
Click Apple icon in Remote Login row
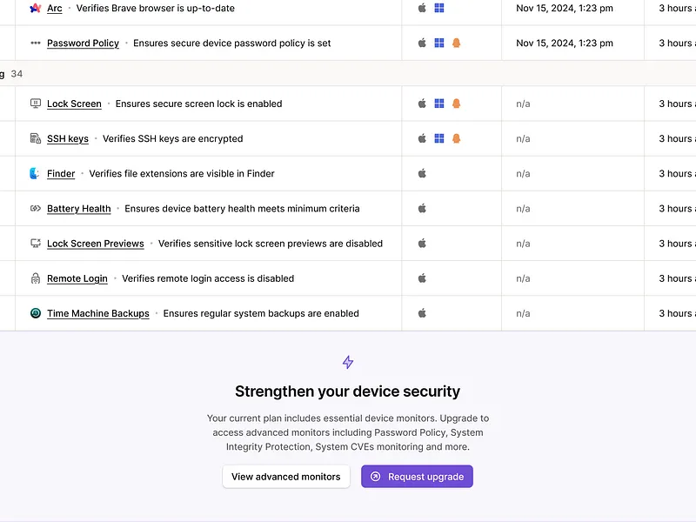[422, 278]
